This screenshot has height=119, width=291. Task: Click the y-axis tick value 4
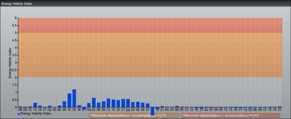coord(16,48)
